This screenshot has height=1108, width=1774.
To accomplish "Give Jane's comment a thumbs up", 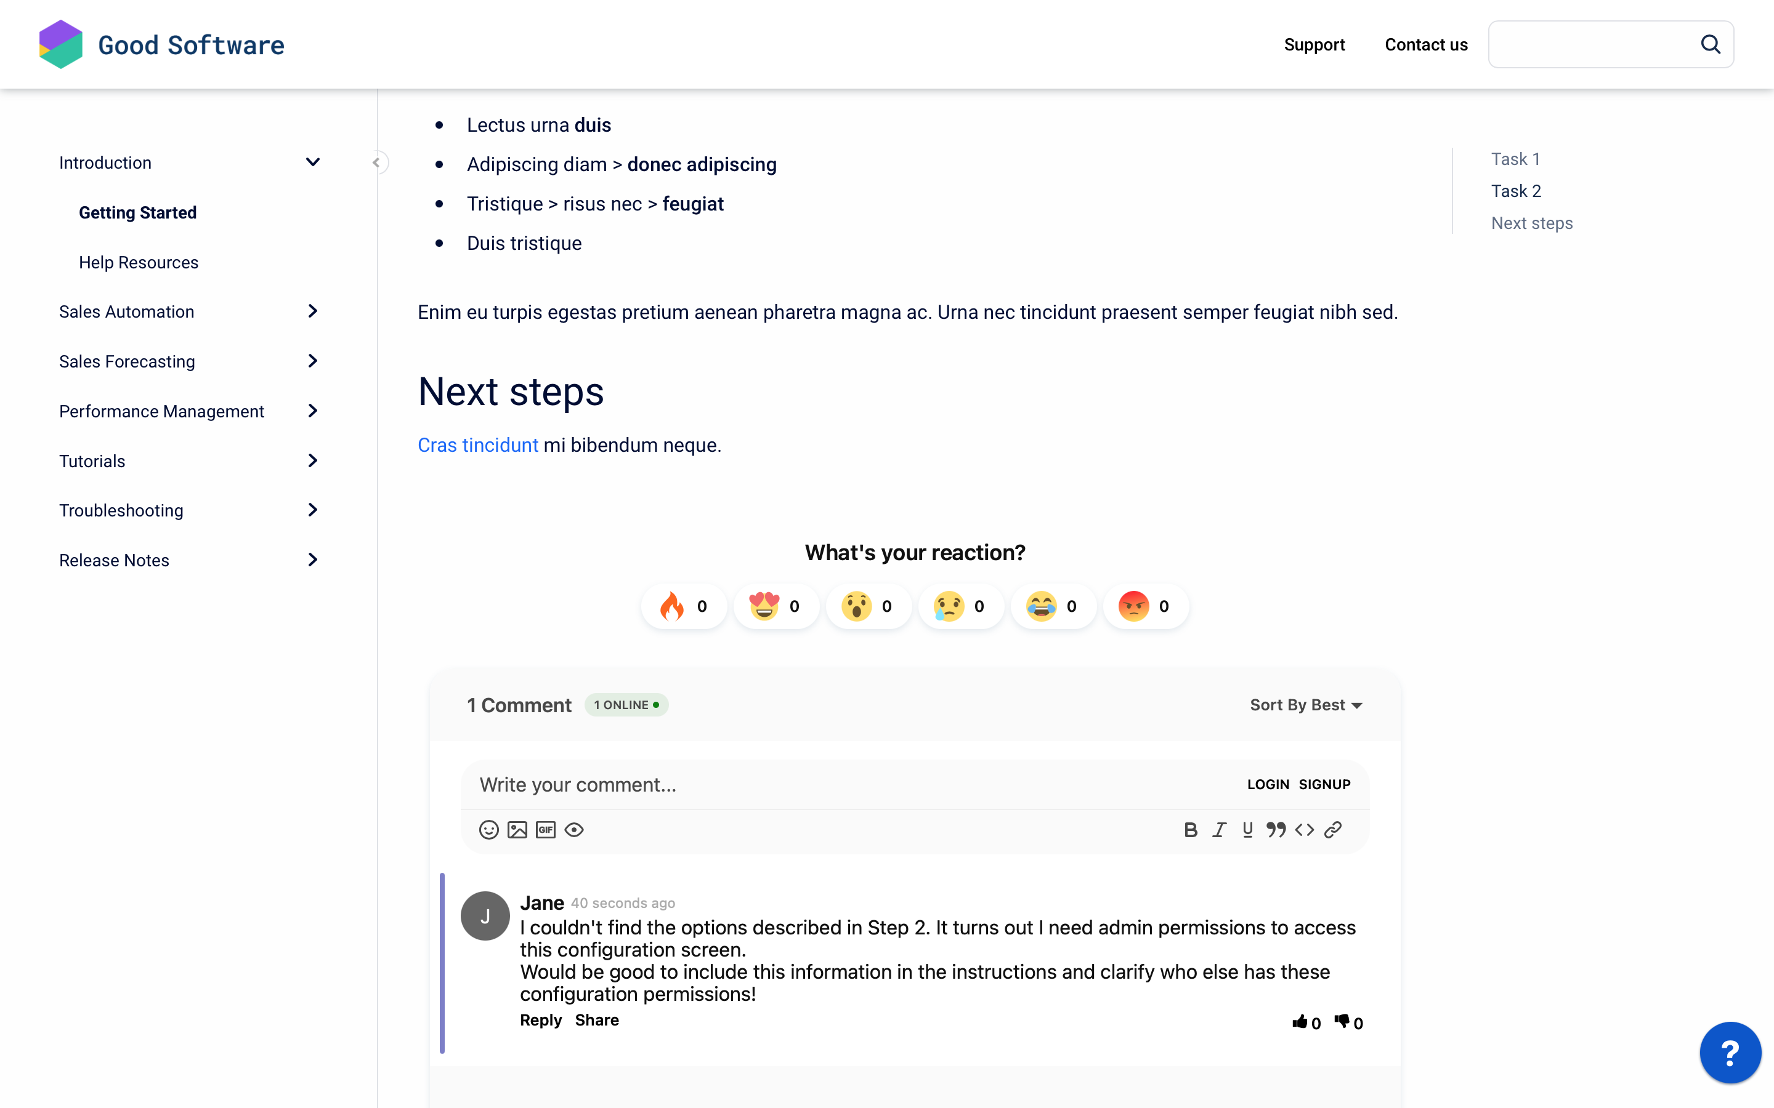I will [1300, 1022].
